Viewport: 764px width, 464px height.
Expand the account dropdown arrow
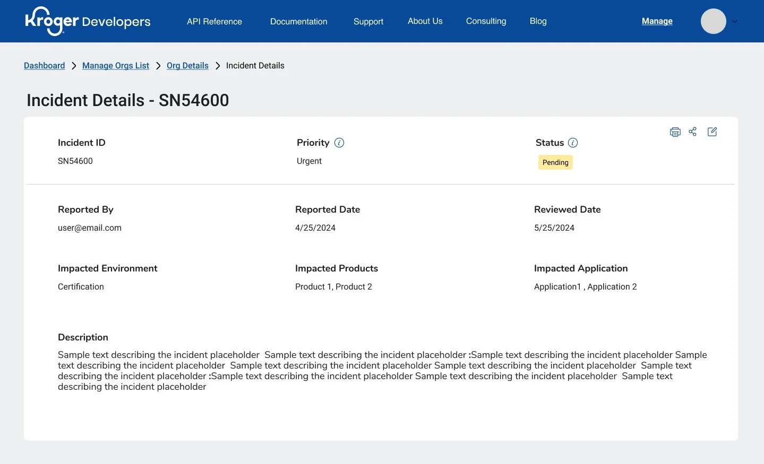[735, 21]
